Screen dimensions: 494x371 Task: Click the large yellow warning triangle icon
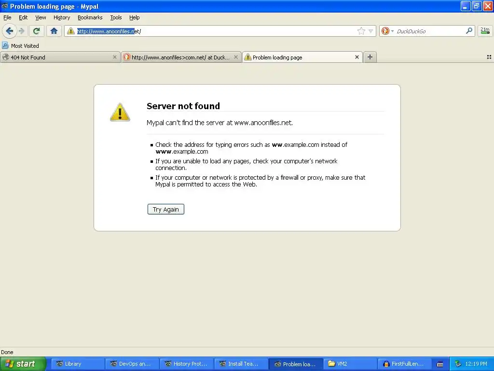pyautogui.click(x=120, y=112)
